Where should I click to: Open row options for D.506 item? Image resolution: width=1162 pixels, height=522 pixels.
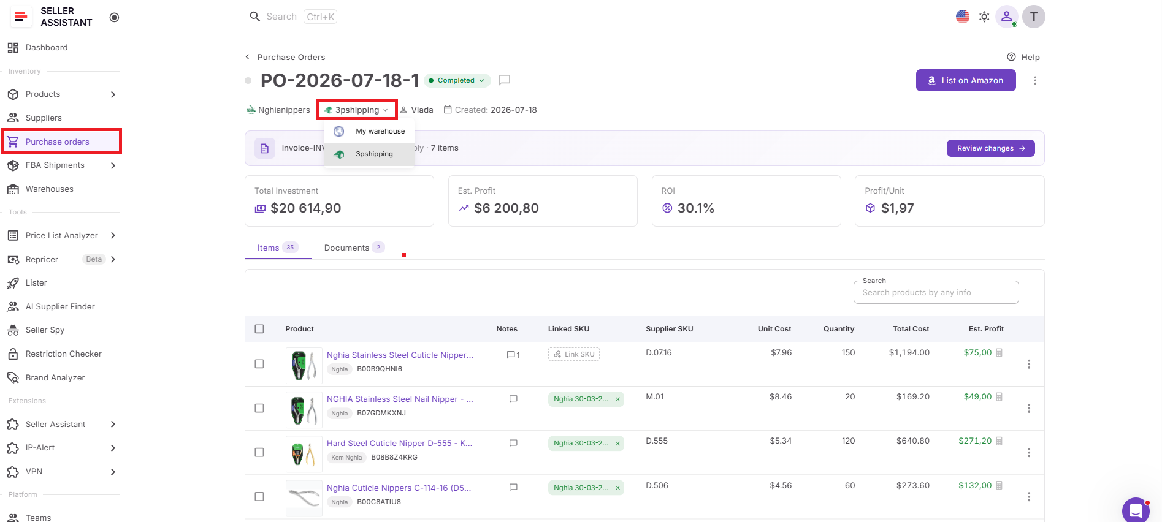click(x=1029, y=496)
